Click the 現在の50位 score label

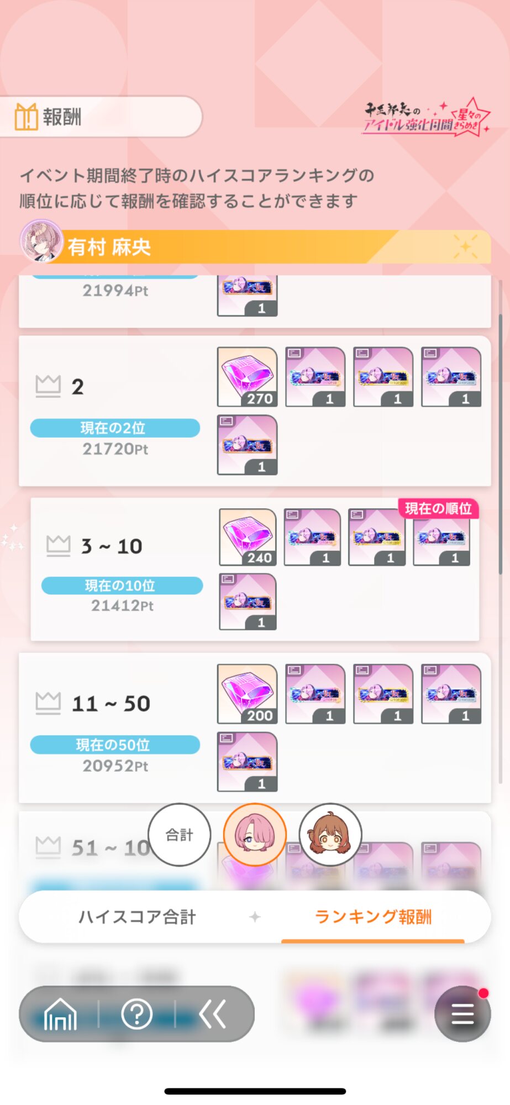tap(115, 745)
